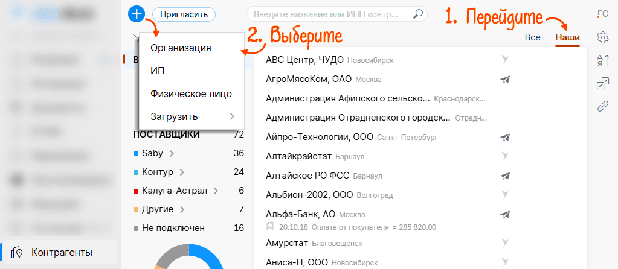Choose ИП from the menu
This screenshot has width=618, height=269.
(192, 71)
